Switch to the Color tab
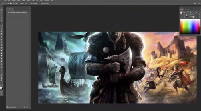This screenshot has height=111, width=201. pos(182,9)
